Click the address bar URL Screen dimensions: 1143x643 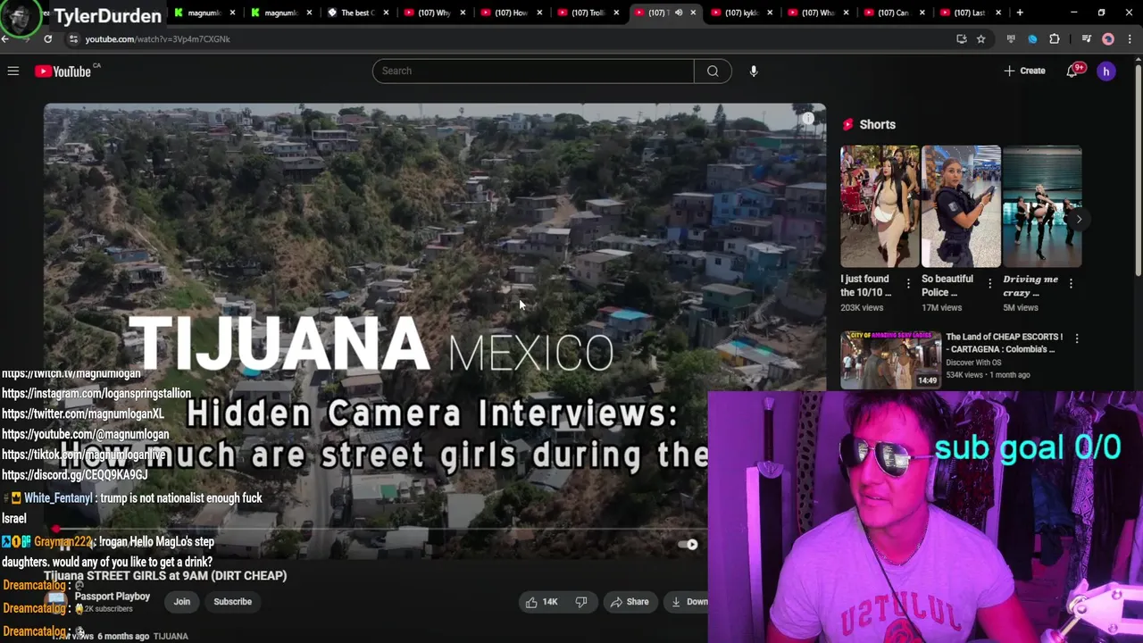[157, 39]
